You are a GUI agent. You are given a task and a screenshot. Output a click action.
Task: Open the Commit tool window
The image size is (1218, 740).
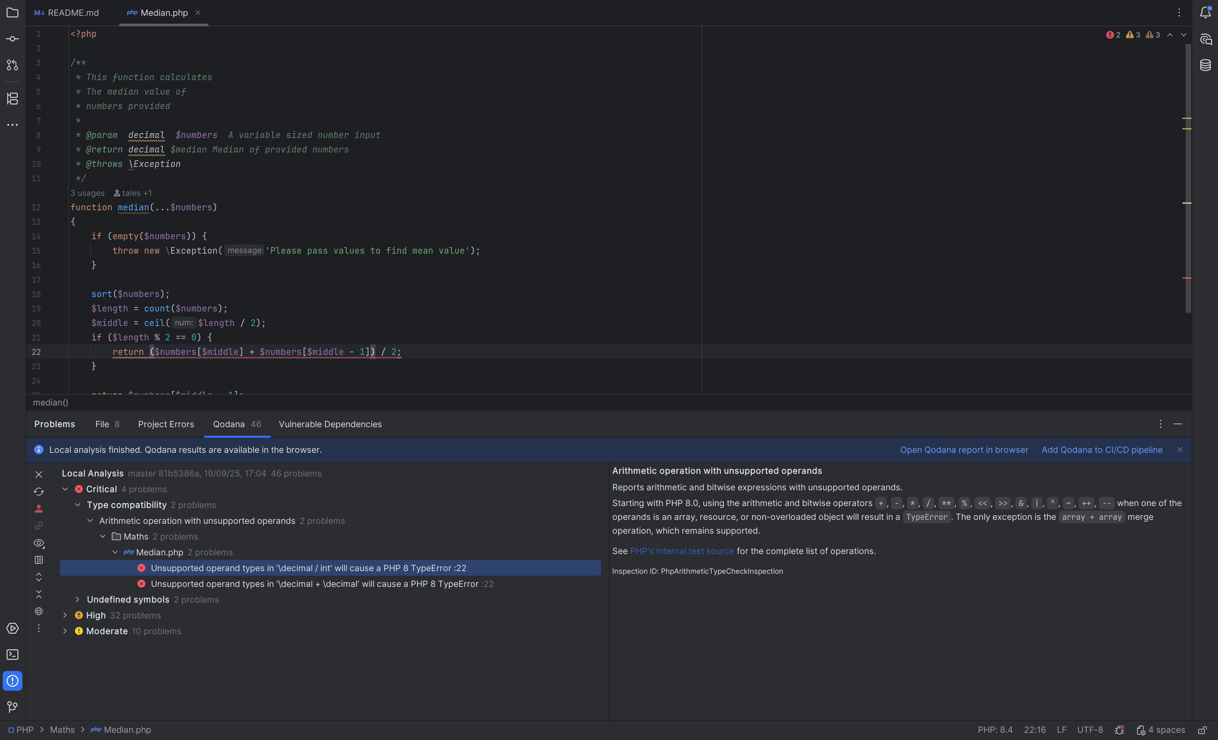[12, 38]
